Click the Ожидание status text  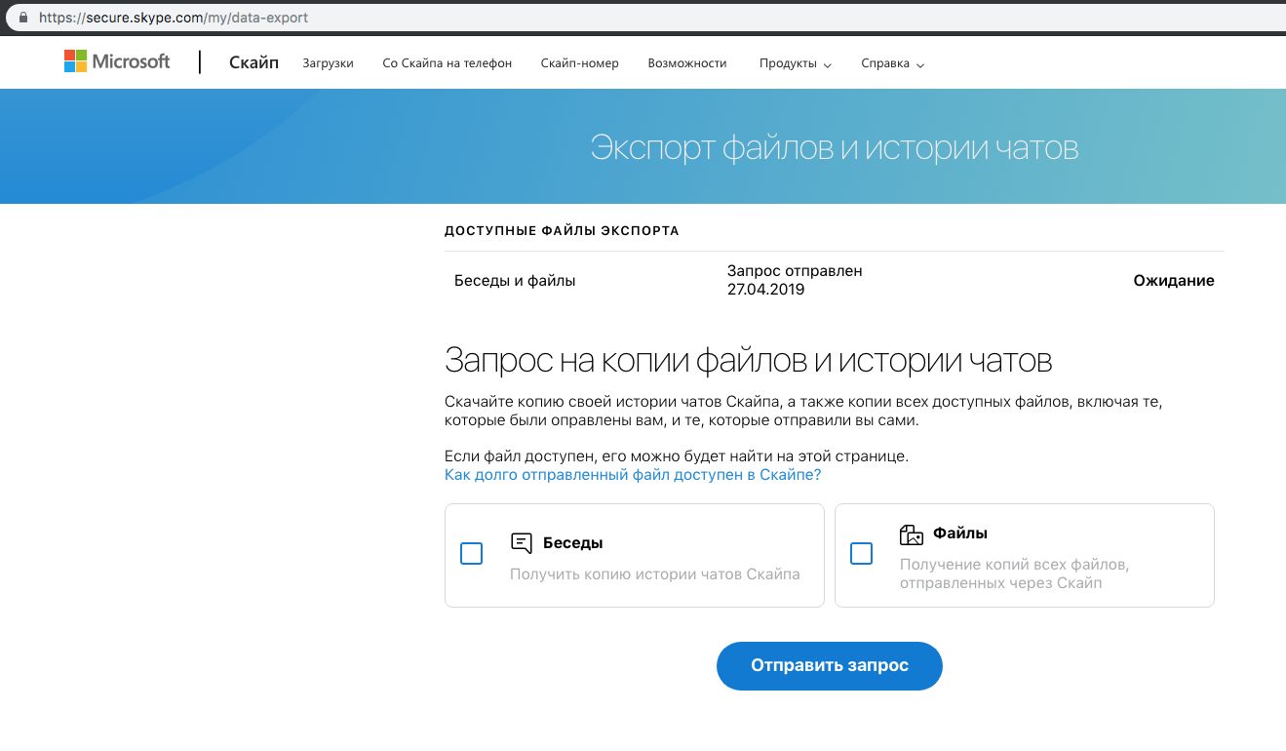[1174, 281]
